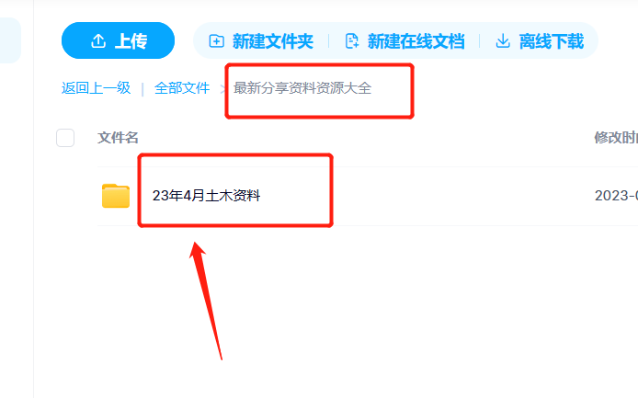Click the offline download arrow icon
Screen dimensions: 638x398
(x=503, y=41)
